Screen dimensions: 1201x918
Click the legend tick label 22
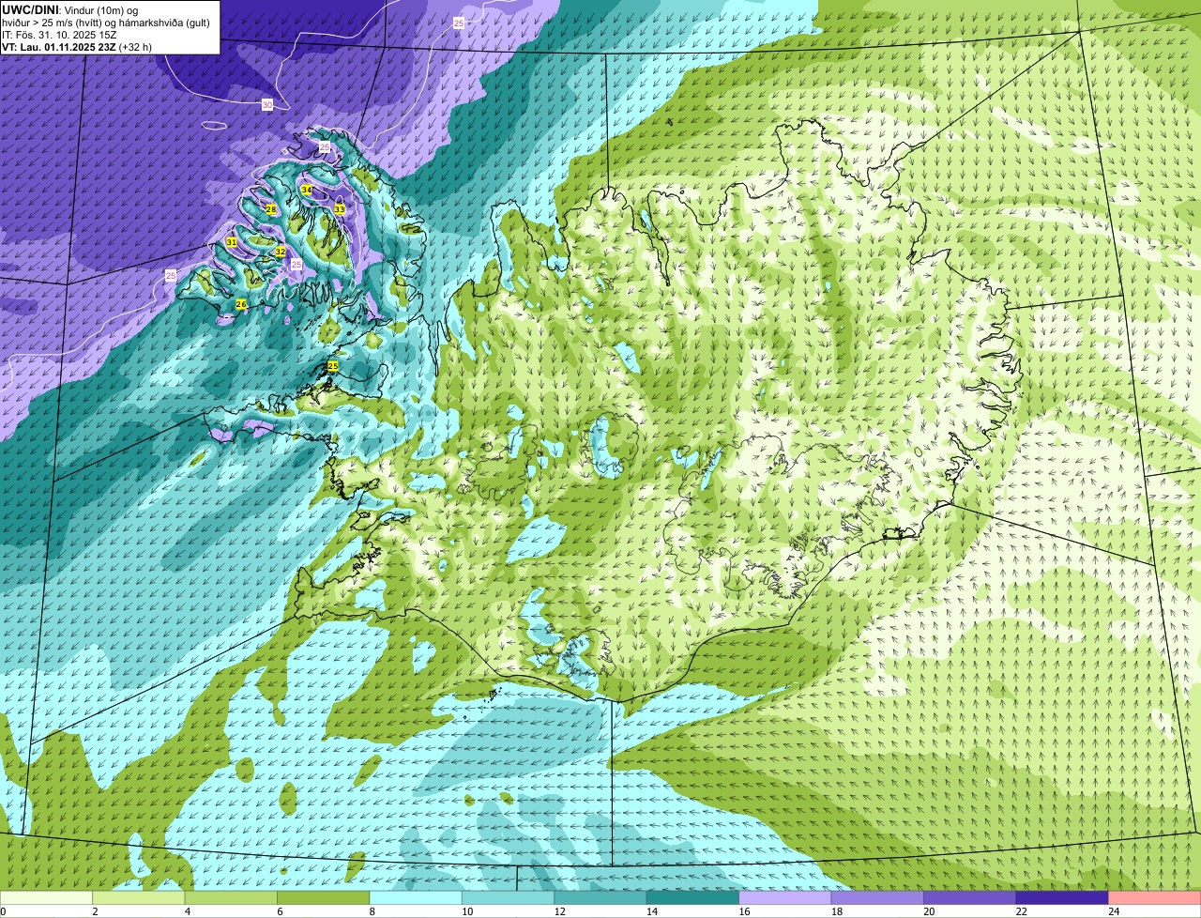pos(1021,911)
